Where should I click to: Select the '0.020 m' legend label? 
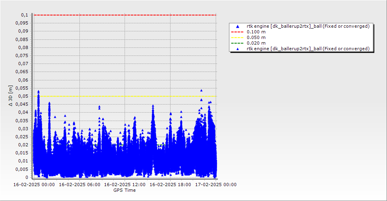pos(256,43)
